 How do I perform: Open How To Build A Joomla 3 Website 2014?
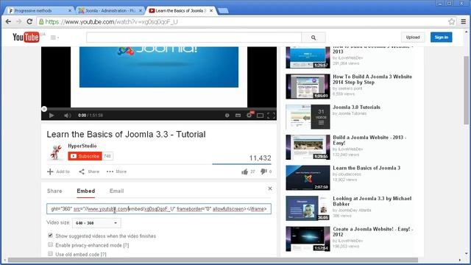point(372,79)
